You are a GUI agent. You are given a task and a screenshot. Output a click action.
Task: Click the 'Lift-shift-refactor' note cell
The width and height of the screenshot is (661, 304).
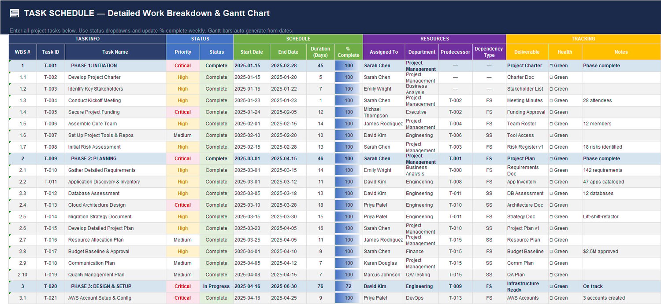(x=621, y=216)
